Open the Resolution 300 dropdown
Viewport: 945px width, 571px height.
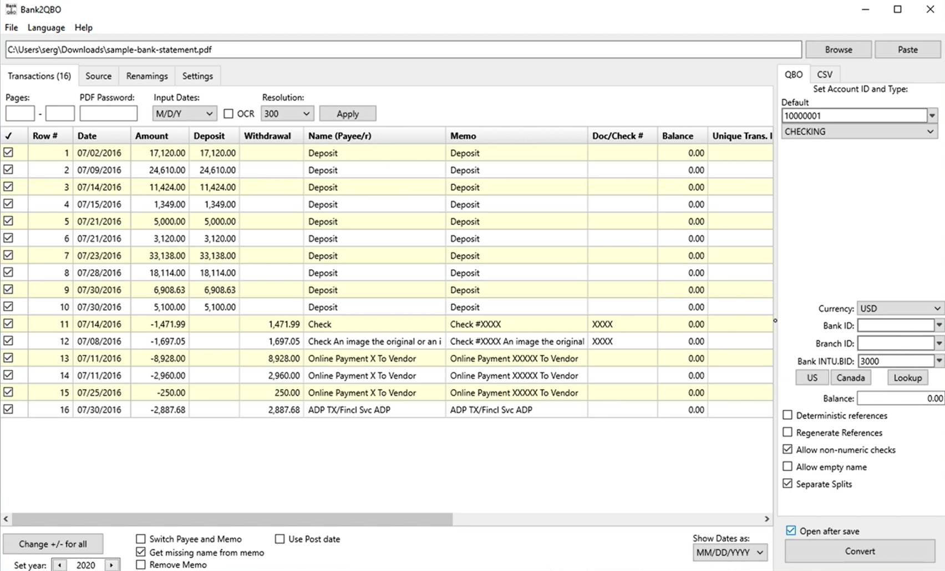pyautogui.click(x=287, y=114)
